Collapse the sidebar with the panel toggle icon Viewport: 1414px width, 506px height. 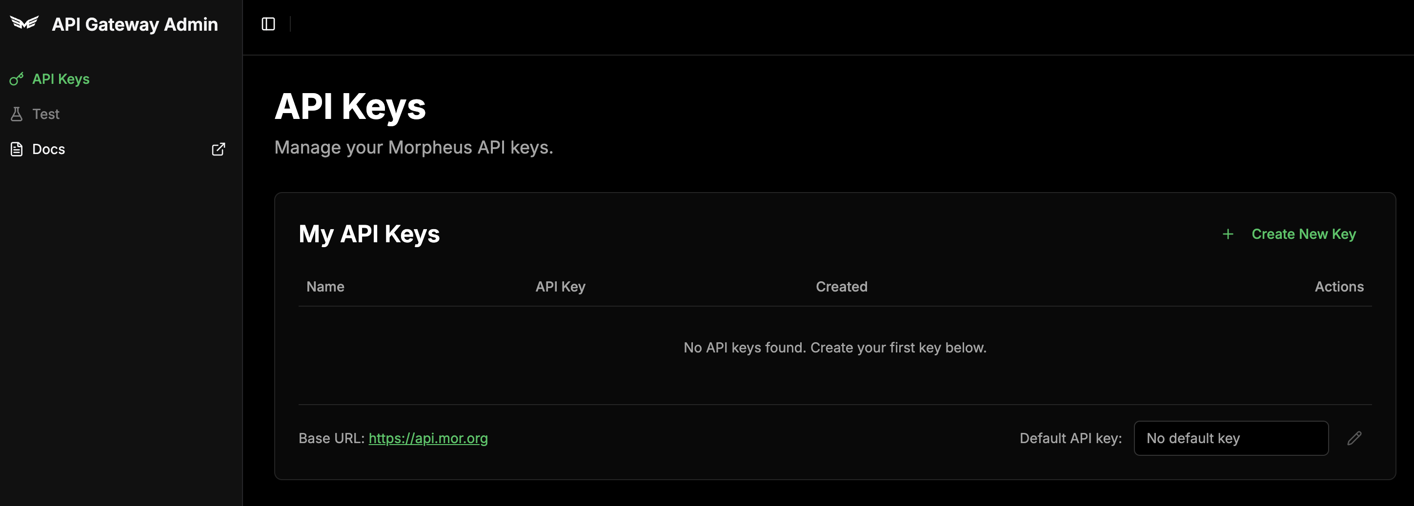(268, 23)
